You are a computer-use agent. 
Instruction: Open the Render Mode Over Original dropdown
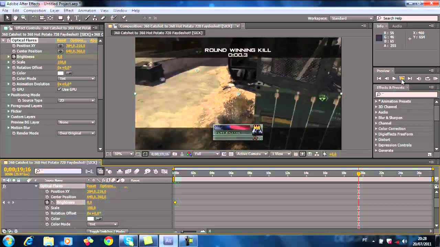tap(76, 133)
